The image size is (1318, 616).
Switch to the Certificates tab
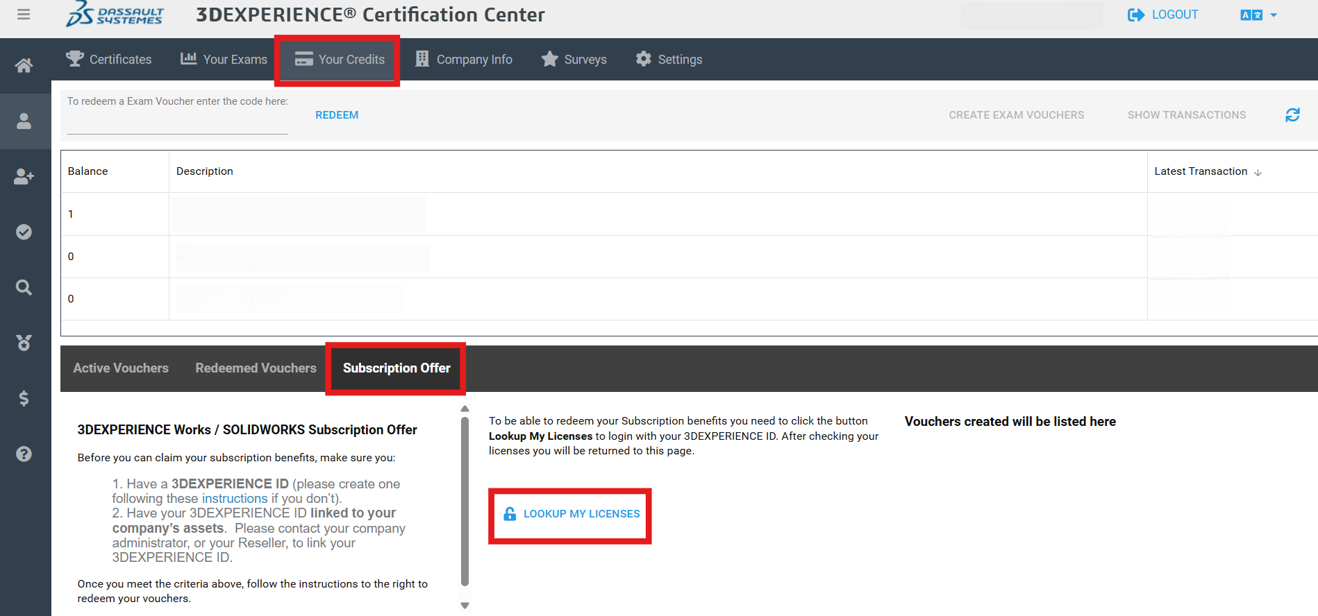click(x=109, y=60)
